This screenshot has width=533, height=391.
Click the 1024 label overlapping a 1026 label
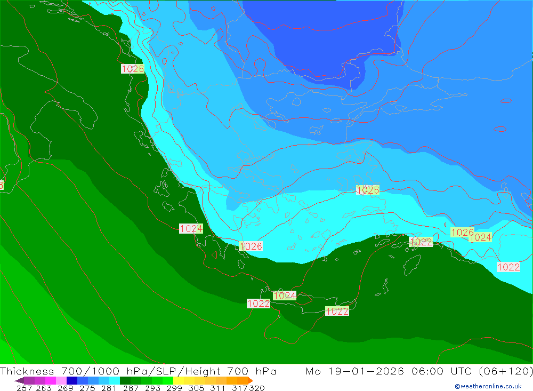pyautogui.click(x=481, y=237)
